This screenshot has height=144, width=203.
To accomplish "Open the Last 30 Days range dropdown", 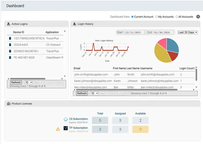I will coord(188,33).
